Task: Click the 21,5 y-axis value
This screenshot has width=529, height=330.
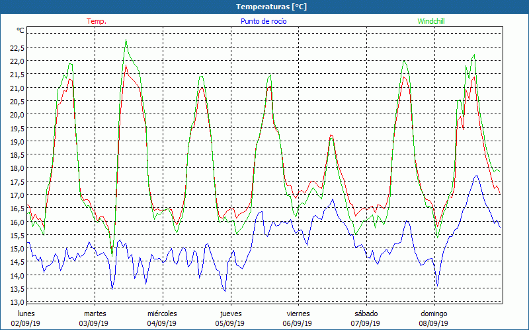Action: 17,75
